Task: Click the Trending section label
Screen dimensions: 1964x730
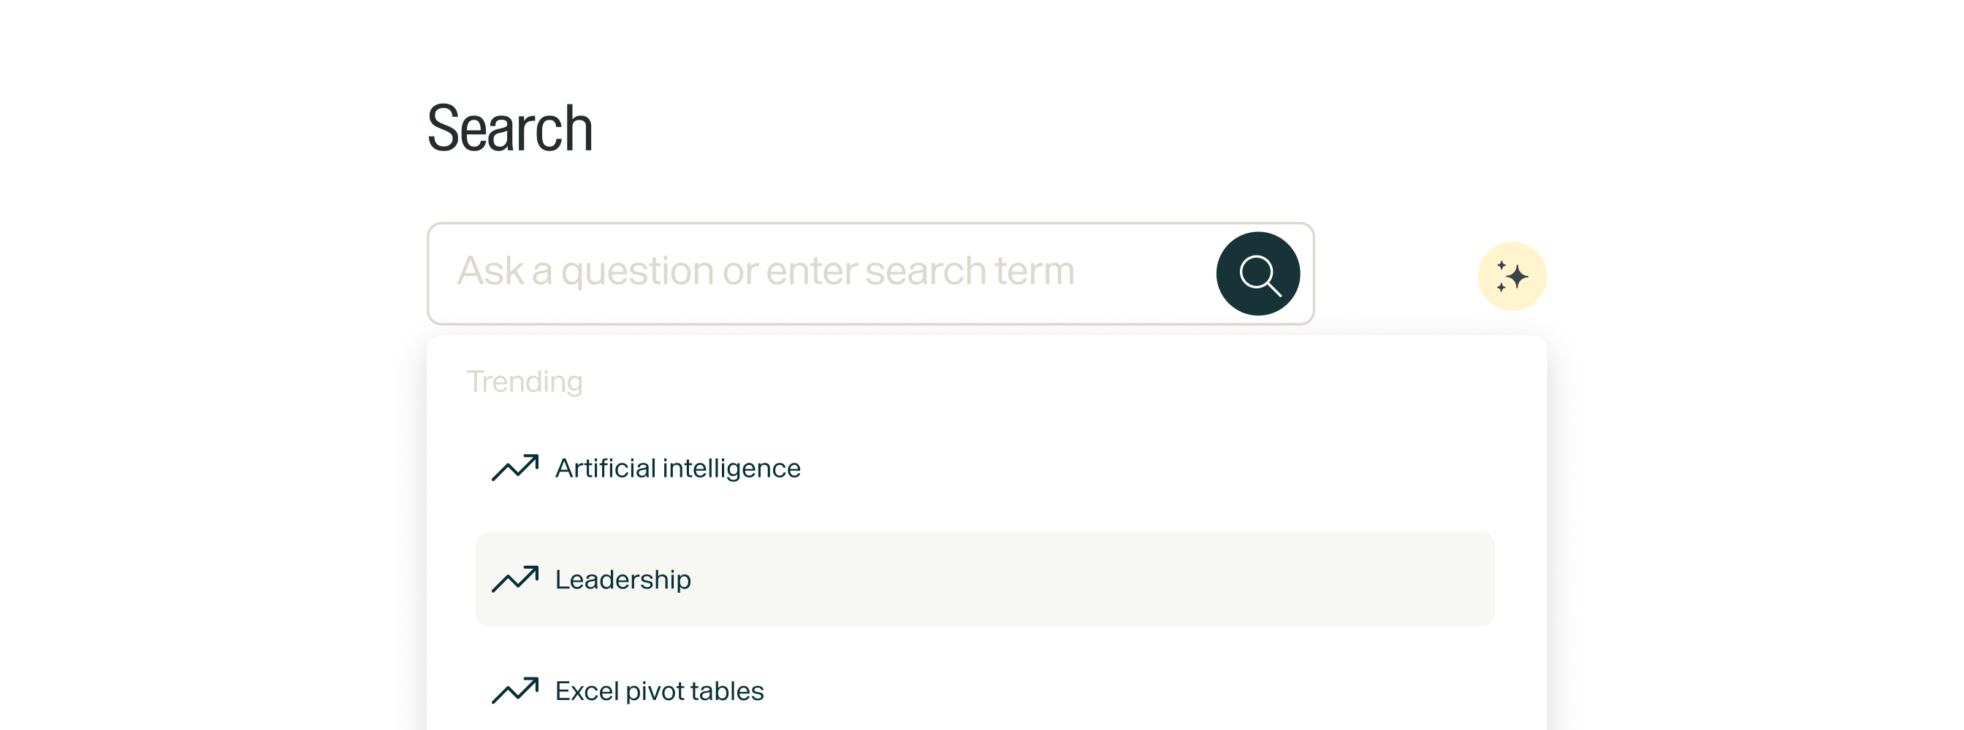Action: (525, 381)
